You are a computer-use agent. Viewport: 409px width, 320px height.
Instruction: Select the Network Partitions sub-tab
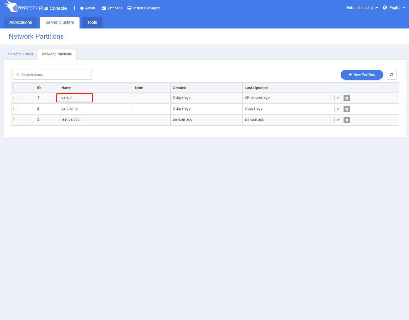[x=57, y=54]
